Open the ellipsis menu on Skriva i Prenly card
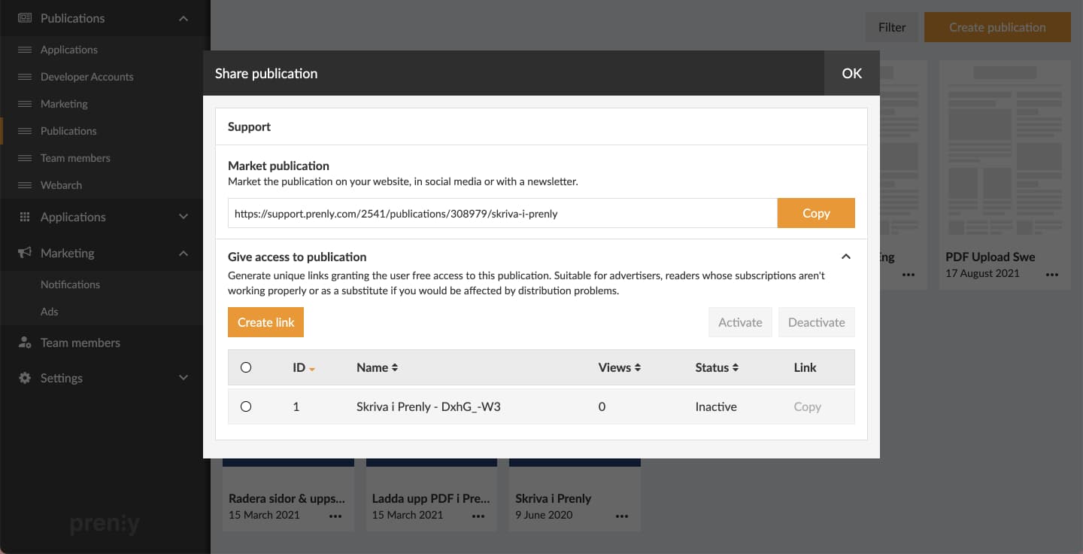The width and height of the screenshot is (1083, 554). pyautogui.click(x=622, y=516)
